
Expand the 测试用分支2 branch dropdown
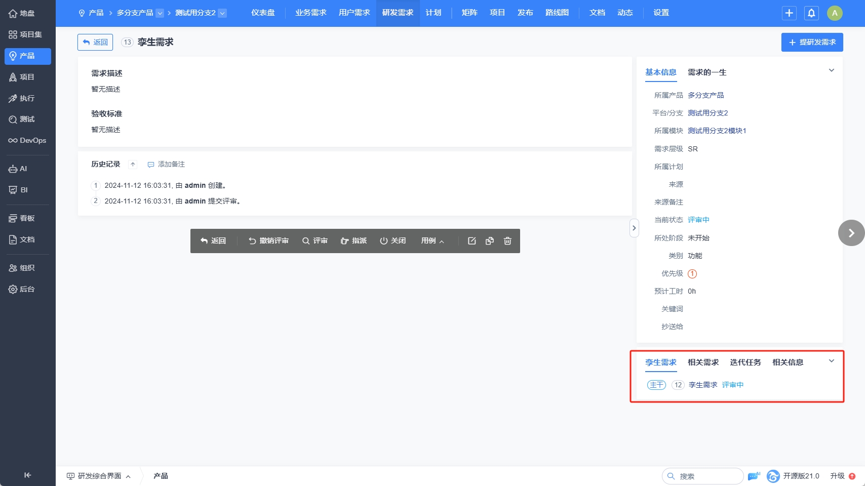[222, 13]
